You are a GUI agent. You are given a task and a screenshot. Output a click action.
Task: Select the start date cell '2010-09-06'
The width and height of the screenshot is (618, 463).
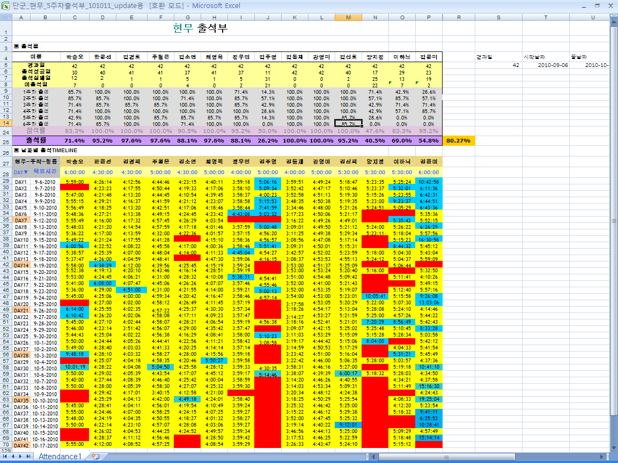(x=546, y=65)
